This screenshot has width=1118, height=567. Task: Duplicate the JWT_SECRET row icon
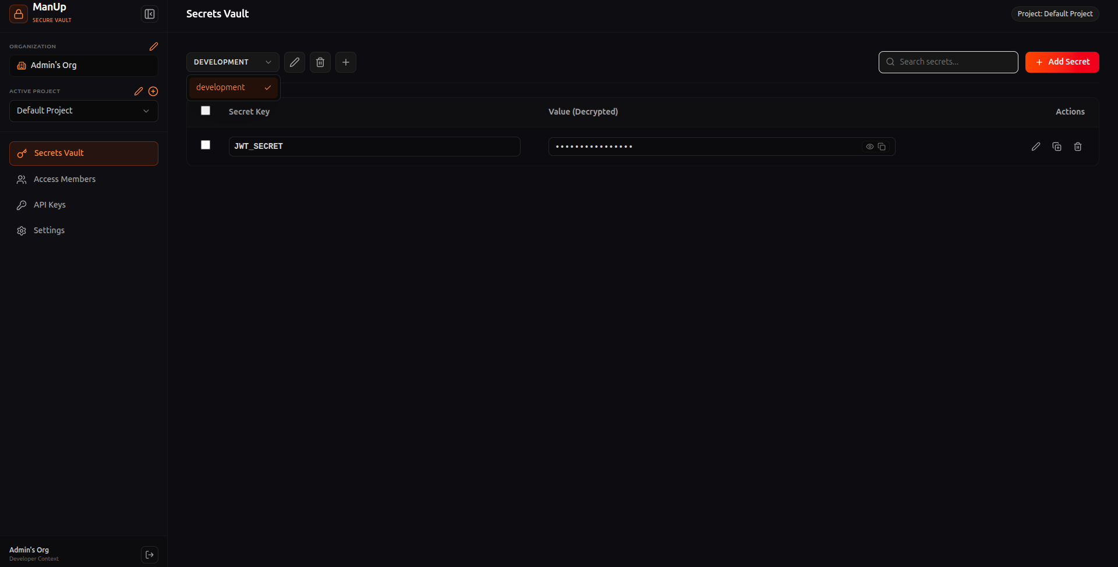(1057, 147)
